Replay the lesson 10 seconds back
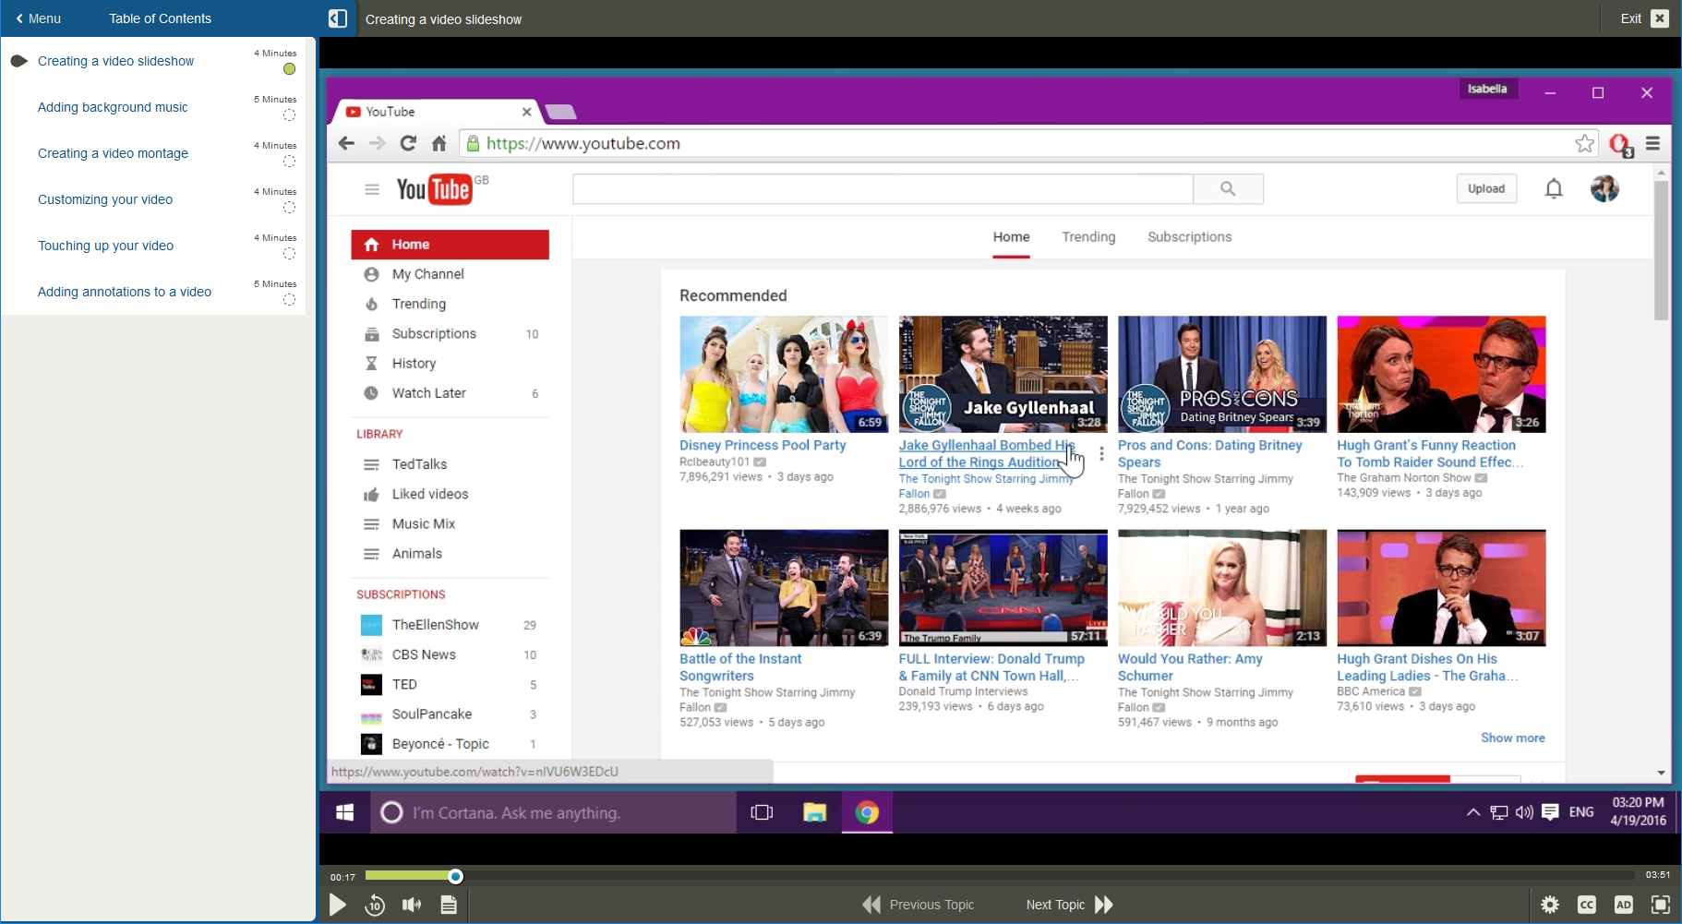The image size is (1682, 924). coord(375,905)
